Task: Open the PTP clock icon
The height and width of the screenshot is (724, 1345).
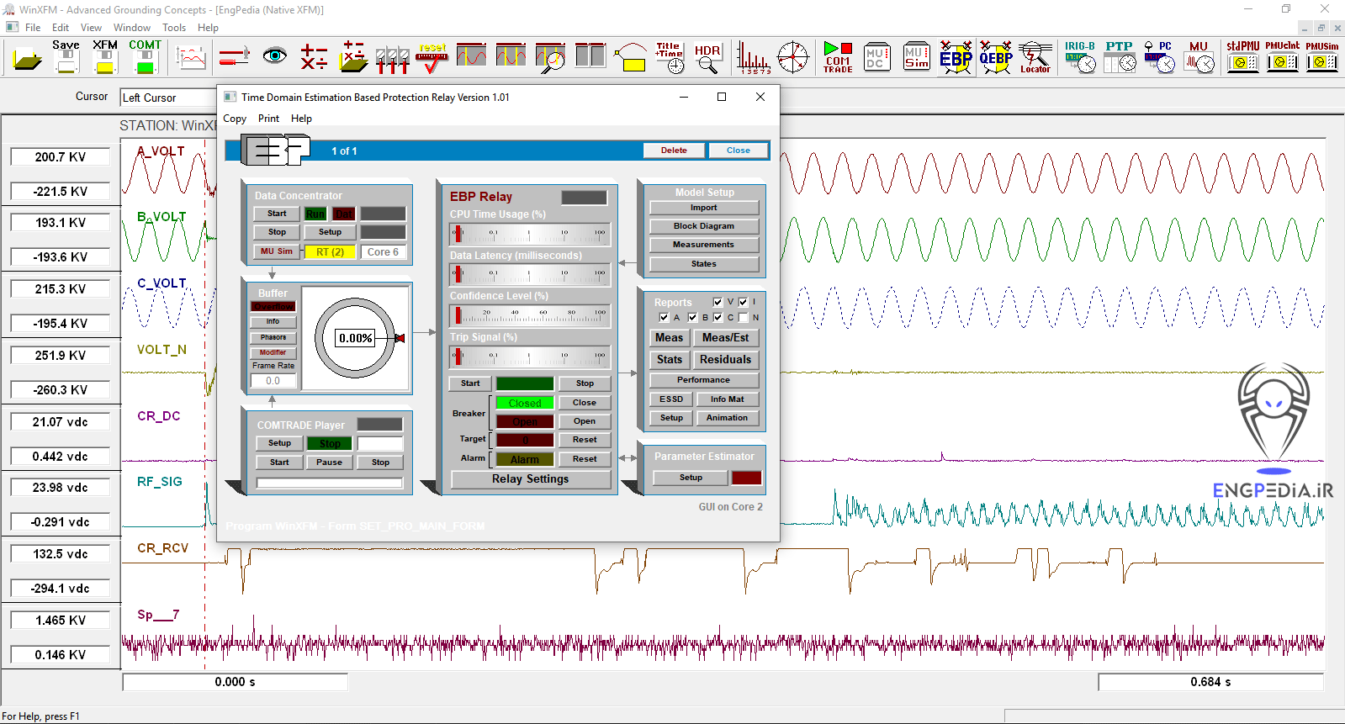Action: 1120,57
